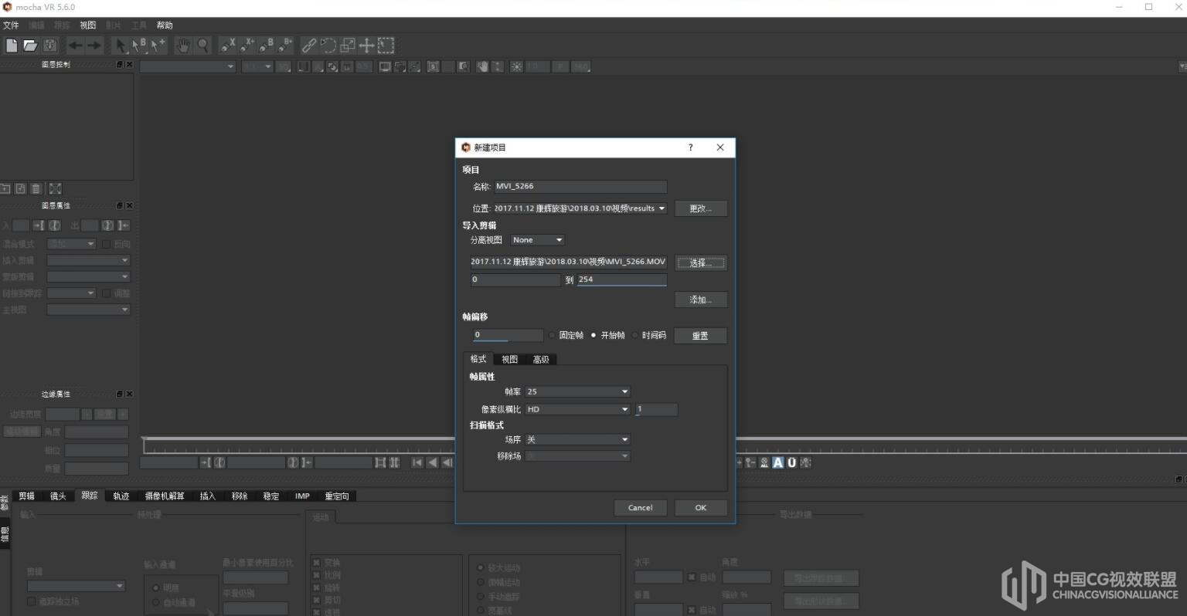
Task: Open the 移除场 dropdown
Action: (x=577, y=456)
